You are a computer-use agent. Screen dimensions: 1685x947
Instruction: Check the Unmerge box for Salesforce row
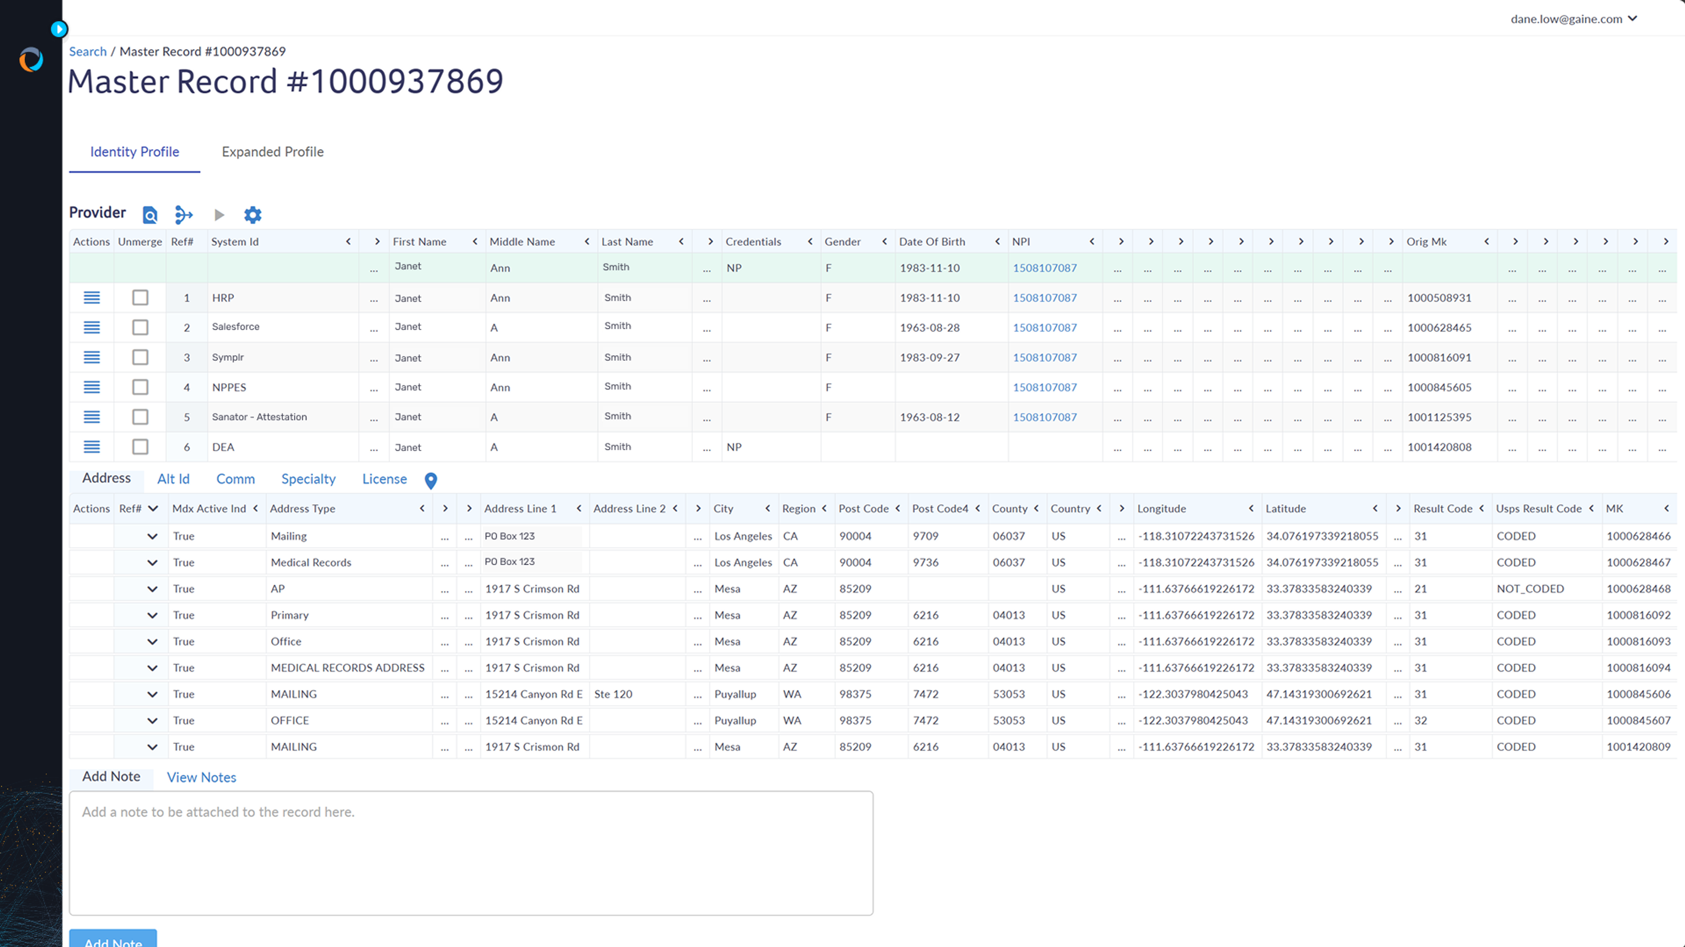click(140, 328)
